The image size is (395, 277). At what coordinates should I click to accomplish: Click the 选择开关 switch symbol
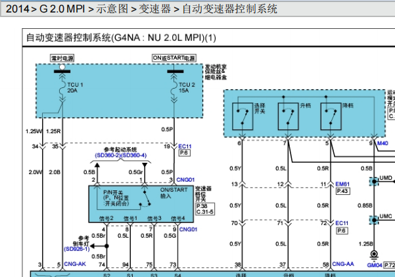(x=243, y=116)
